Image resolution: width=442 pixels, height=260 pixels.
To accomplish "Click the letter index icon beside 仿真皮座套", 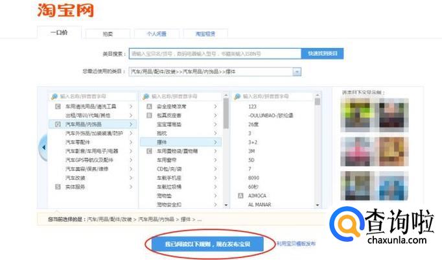I will coord(150,115).
